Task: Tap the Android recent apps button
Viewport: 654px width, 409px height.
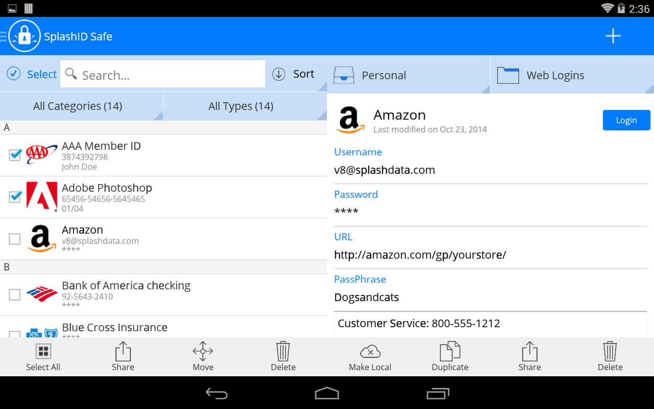Action: [437, 393]
